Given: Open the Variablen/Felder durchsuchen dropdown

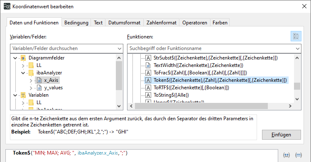Looking at the screenshot, I should pyautogui.click(x=120, y=48).
